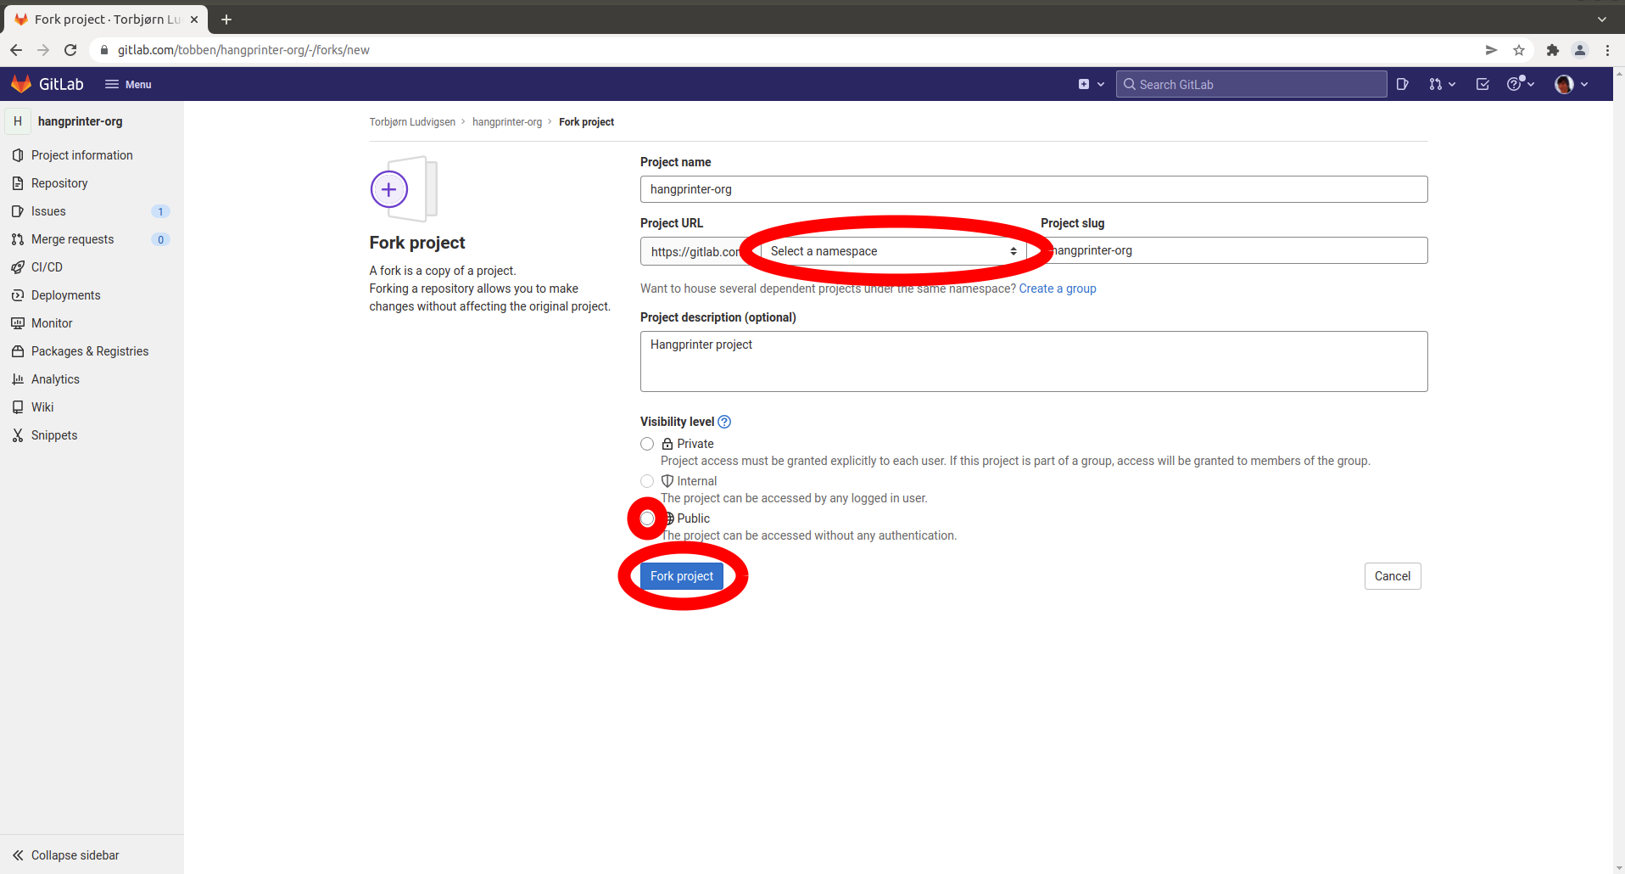This screenshot has width=1625, height=874.
Task: Follow the Create a group link
Action: [x=1057, y=289]
